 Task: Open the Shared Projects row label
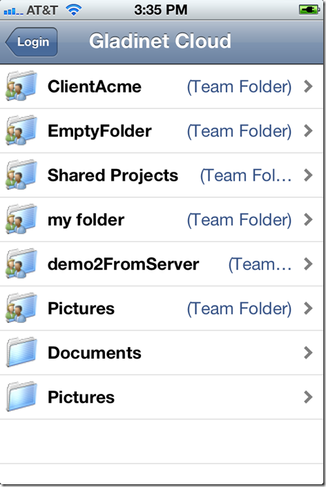click(113, 176)
